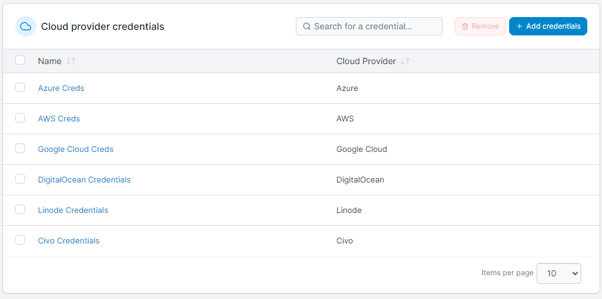Viewport: 602px width, 299px height.
Task: Click the cloud icon beside the page title
Action: (26, 26)
